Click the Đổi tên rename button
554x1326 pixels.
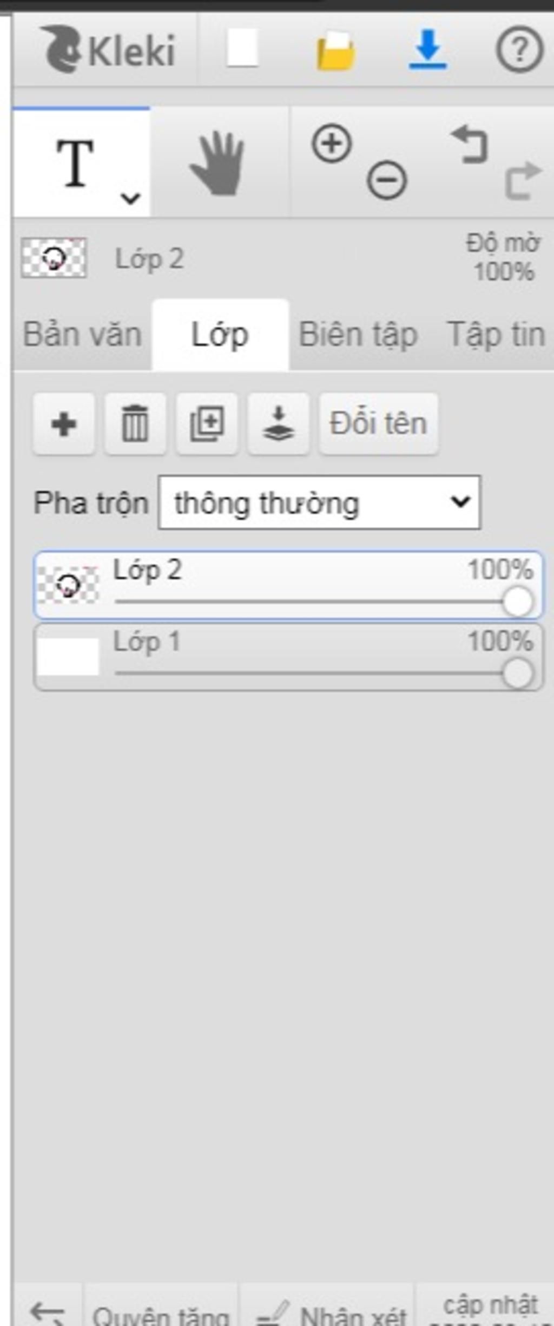click(x=379, y=424)
